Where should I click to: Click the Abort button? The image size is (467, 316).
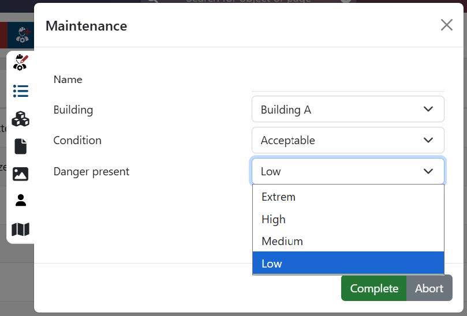coord(429,288)
